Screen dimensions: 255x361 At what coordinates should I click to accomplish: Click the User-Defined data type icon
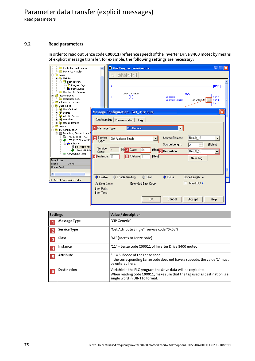coord(60,109)
